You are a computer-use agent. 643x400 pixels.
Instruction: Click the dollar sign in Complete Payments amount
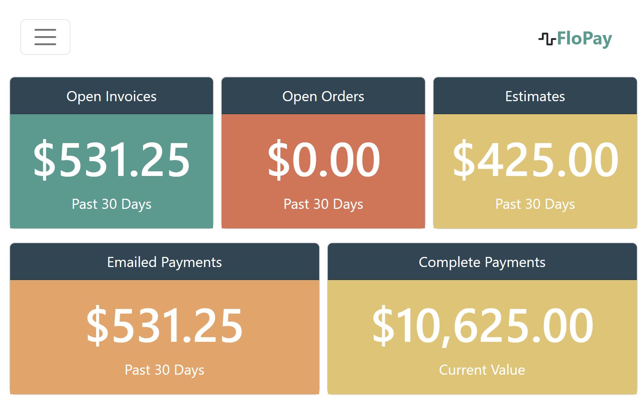point(383,325)
